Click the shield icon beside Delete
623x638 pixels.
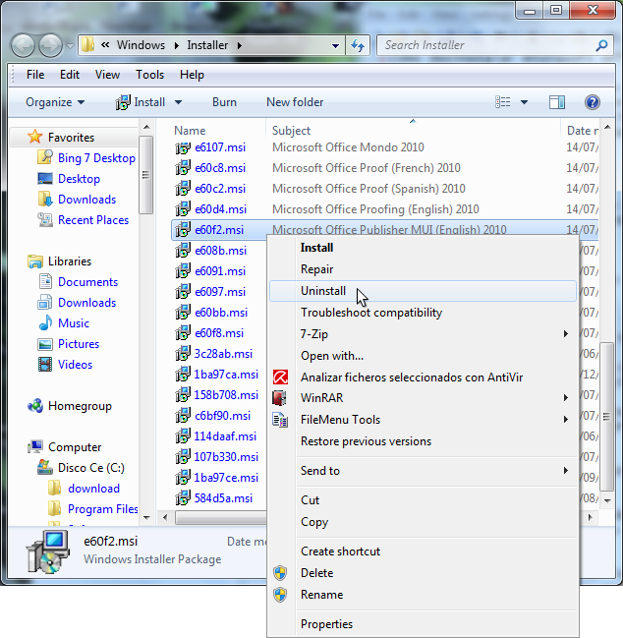[x=280, y=573]
